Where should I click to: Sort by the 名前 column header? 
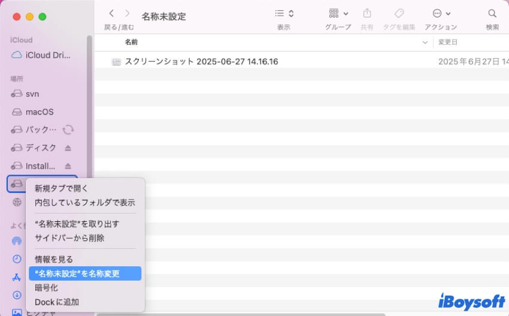coord(131,42)
